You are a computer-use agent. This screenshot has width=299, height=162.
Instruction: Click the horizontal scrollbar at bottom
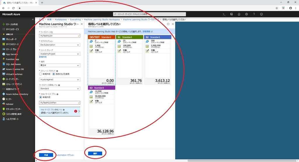point(241,161)
